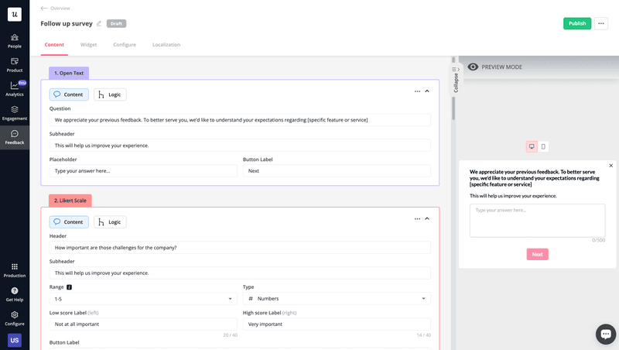Collapse the Likert Scale question card
The height and width of the screenshot is (350, 619).
click(427, 219)
